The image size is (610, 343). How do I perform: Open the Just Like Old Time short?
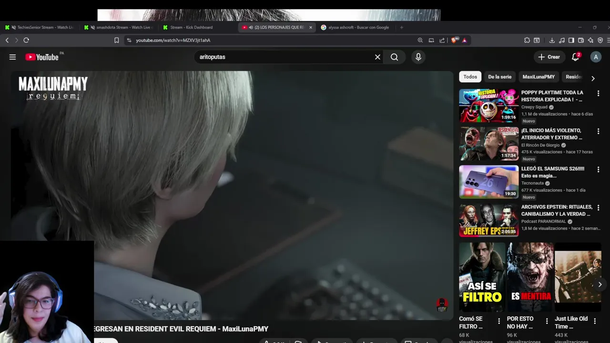[578, 277]
